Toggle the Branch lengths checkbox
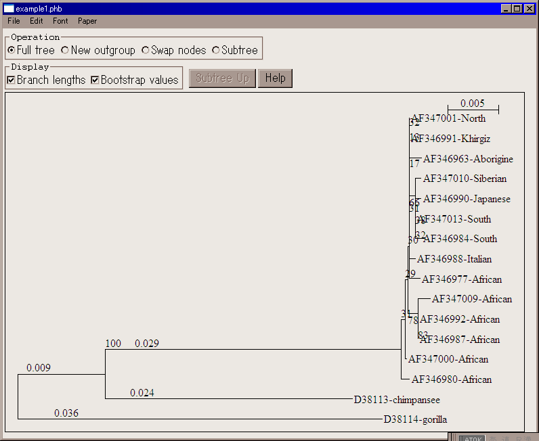Viewport: 539px width, 441px height. click(12, 80)
